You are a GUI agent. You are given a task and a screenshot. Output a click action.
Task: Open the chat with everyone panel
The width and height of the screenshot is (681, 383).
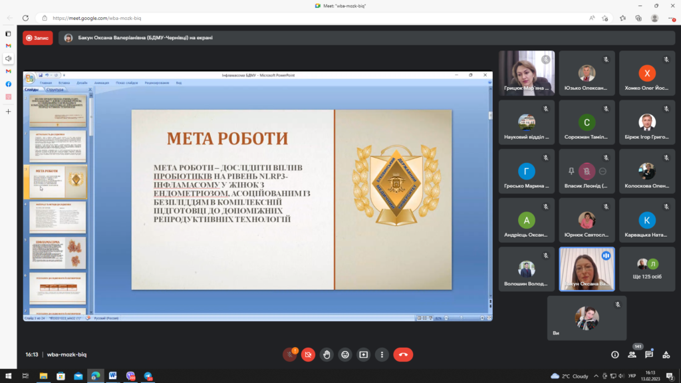[649, 354]
